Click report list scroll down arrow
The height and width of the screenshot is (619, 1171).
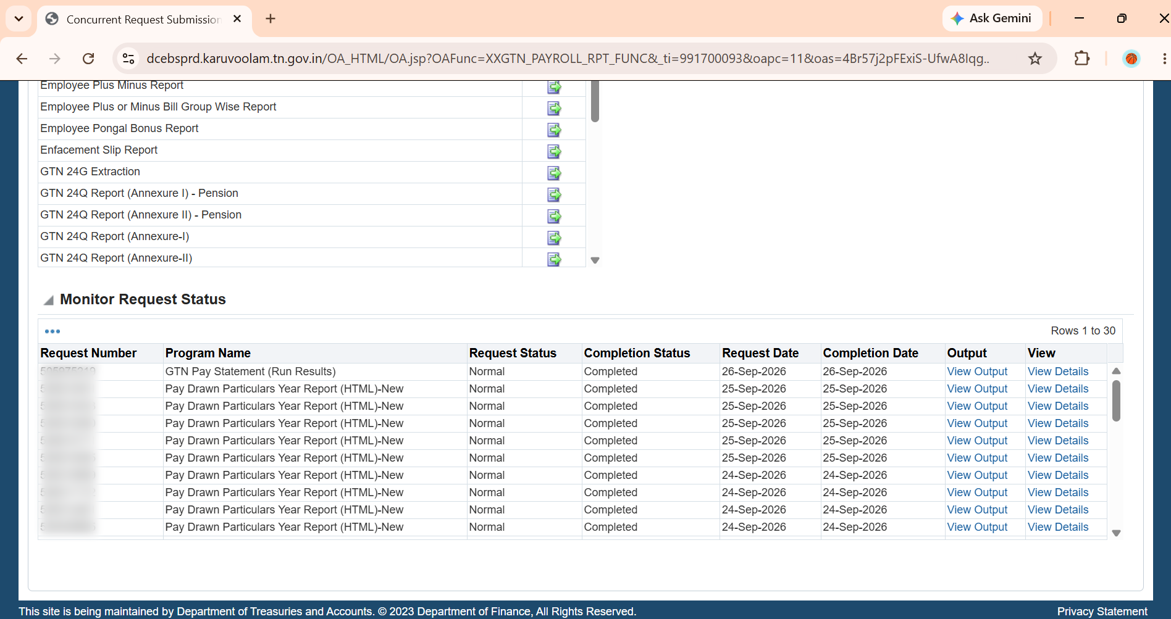595,260
